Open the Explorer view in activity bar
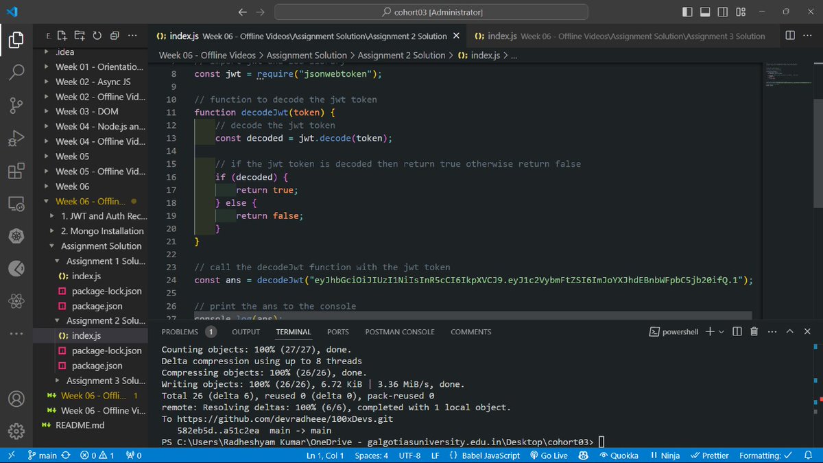This screenshot has height=463, width=823. click(x=16, y=39)
